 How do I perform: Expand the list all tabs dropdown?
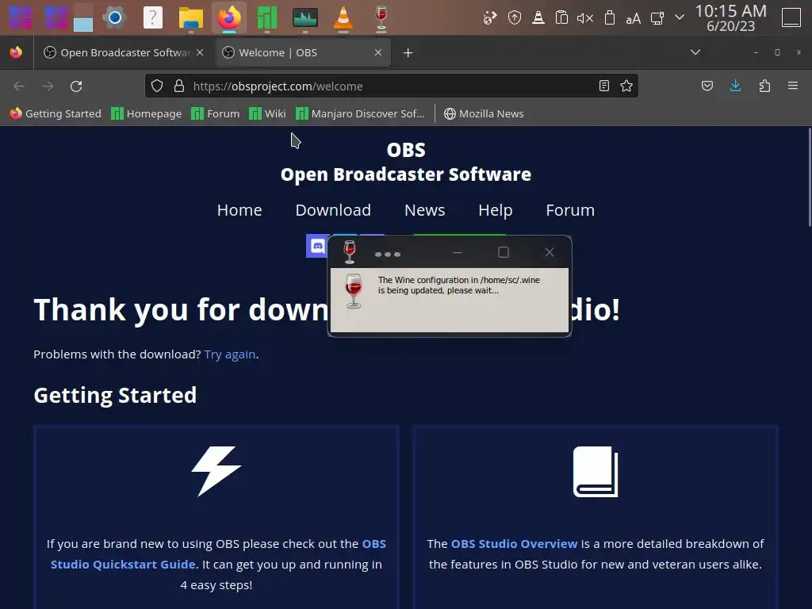click(x=695, y=52)
